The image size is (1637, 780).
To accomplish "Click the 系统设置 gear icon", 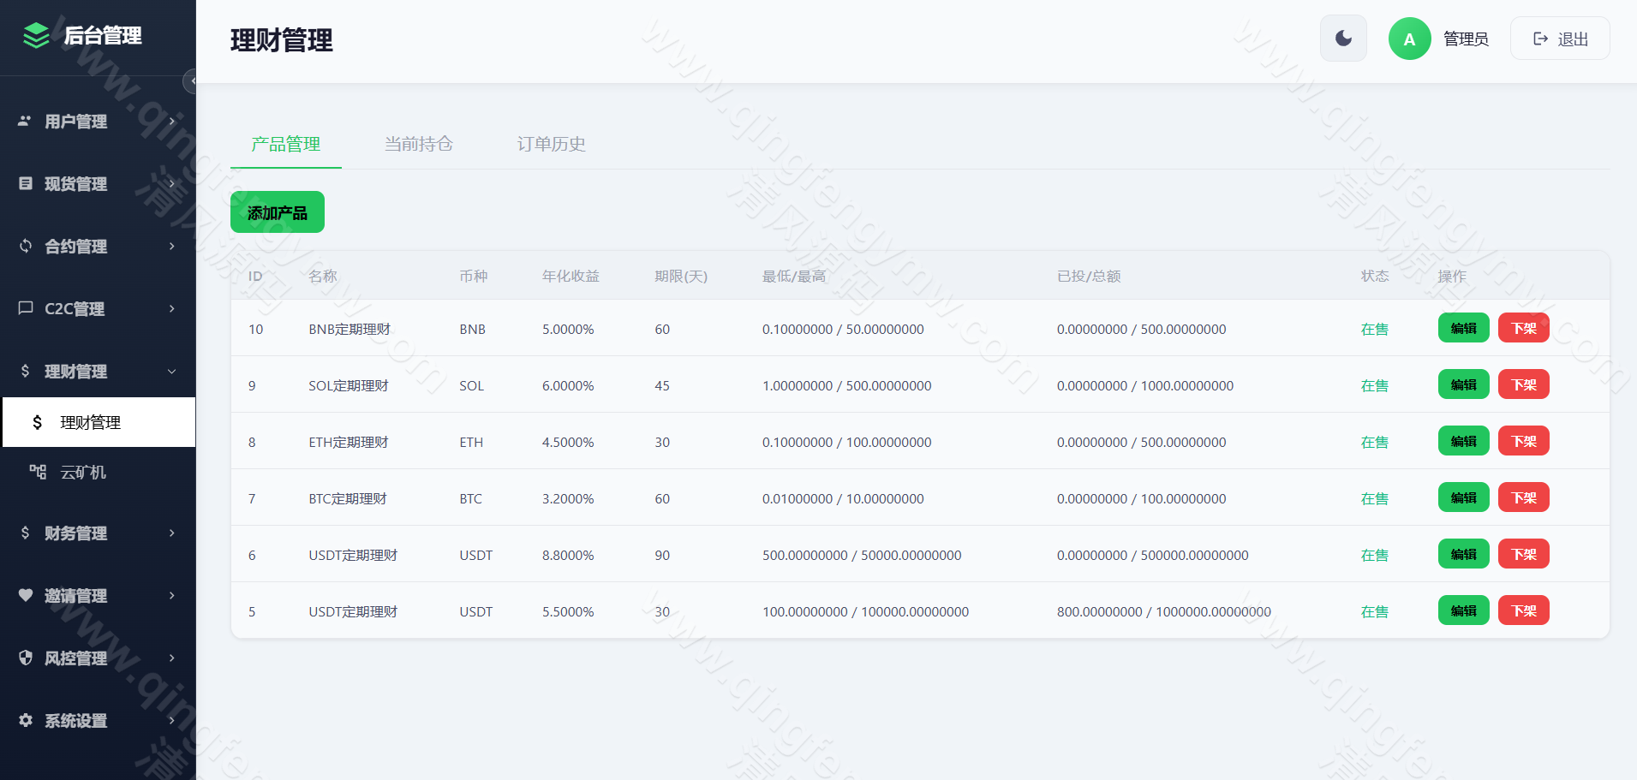I will (x=25, y=720).
